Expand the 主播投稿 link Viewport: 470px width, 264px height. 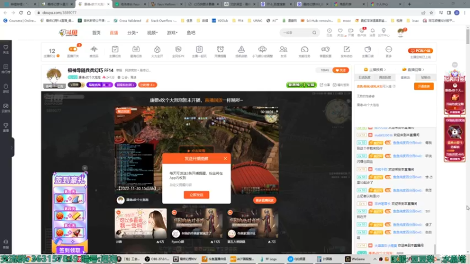coord(375,70)
